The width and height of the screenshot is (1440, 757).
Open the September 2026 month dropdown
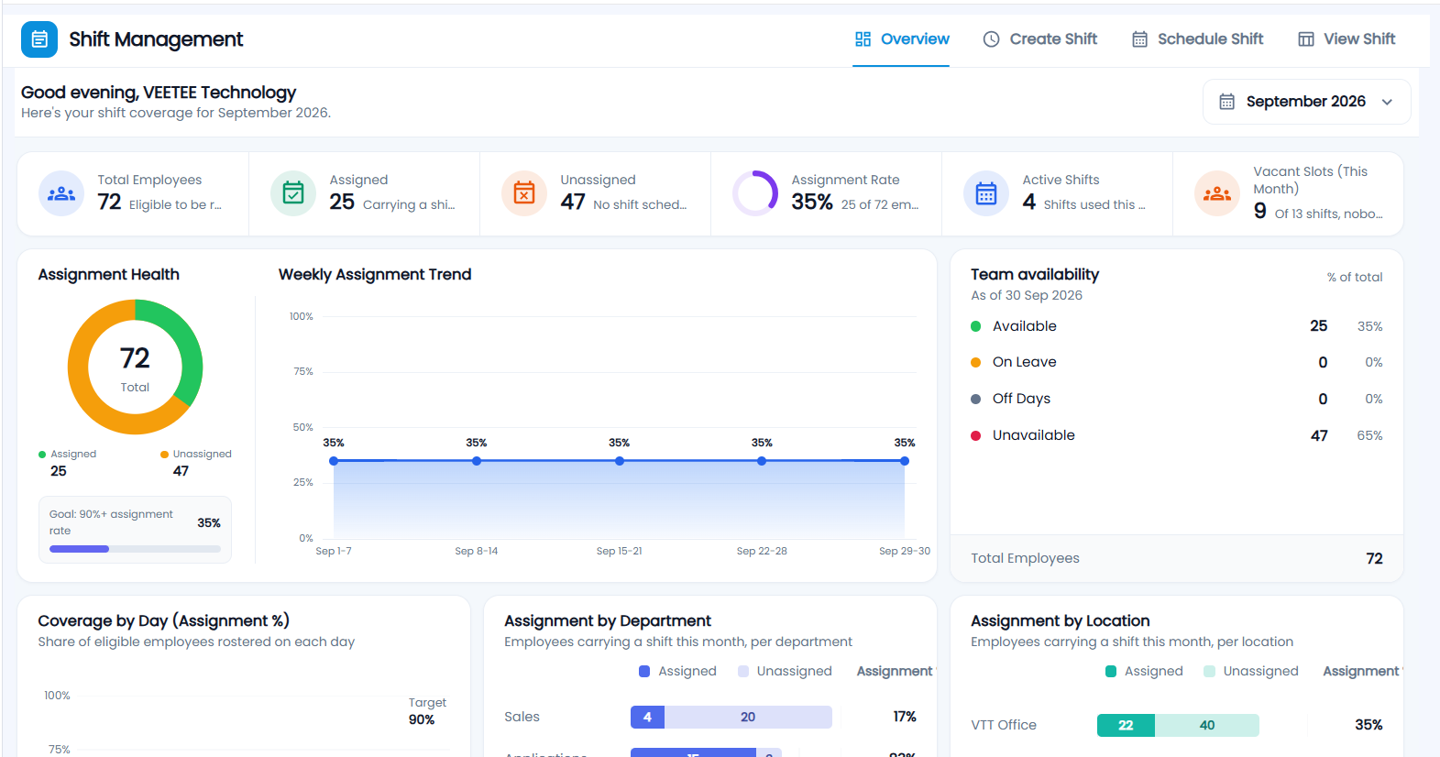[x=1306, y=102]
